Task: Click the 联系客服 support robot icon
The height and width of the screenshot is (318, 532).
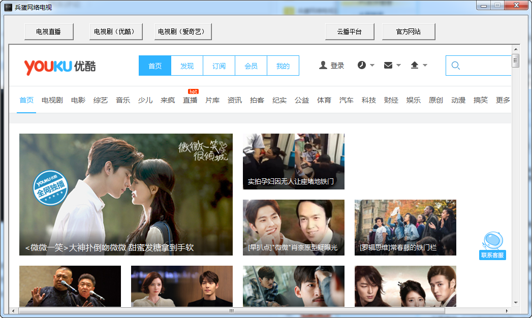Action: (x=492, y=246)
